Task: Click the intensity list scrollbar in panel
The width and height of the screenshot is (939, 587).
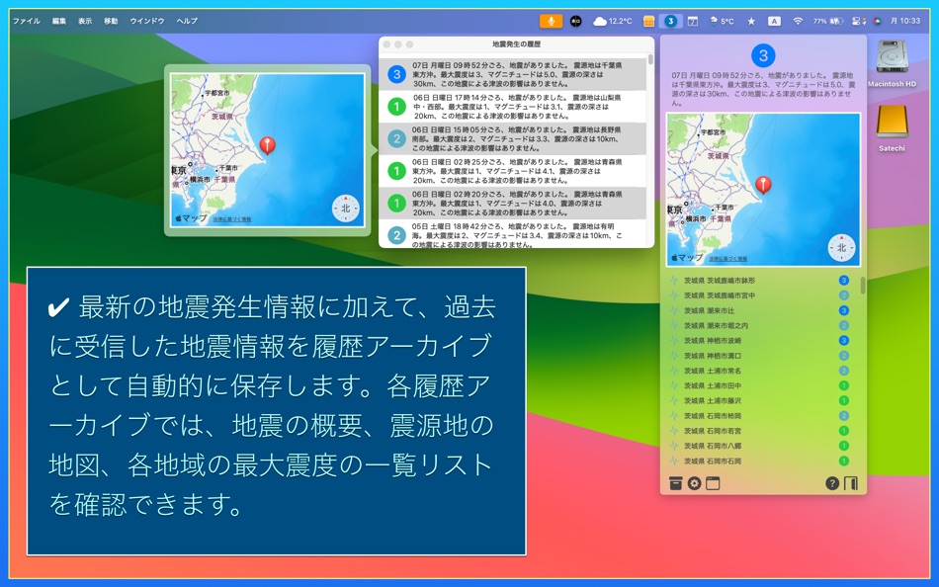Action: point(862,286)
